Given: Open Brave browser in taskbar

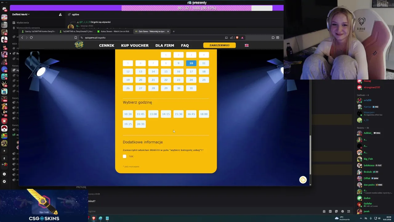Looking at the screenshot, I should click(x=94, y=218).
